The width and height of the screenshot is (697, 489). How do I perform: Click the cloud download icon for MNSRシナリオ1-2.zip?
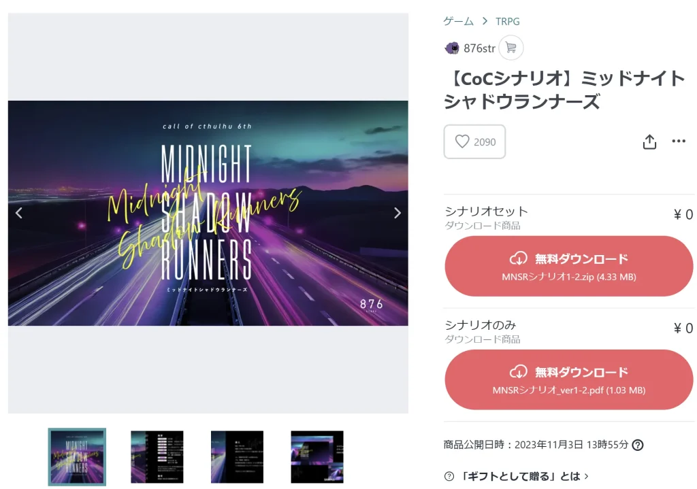pyautogui.click(x=518, y=258)
